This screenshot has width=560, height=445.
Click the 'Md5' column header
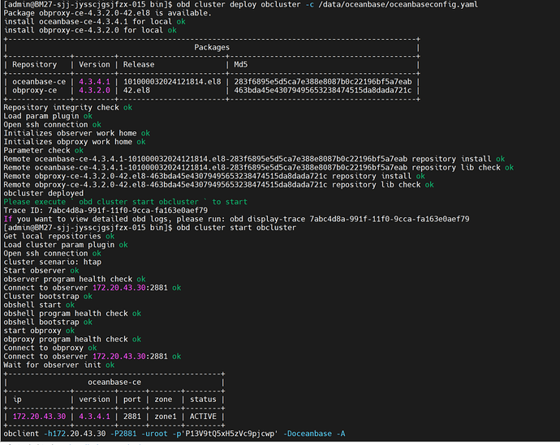click(x=241, y=65)
